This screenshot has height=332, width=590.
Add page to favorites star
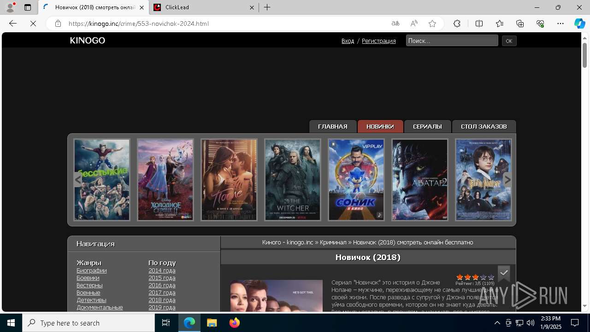tap(432, 24)
